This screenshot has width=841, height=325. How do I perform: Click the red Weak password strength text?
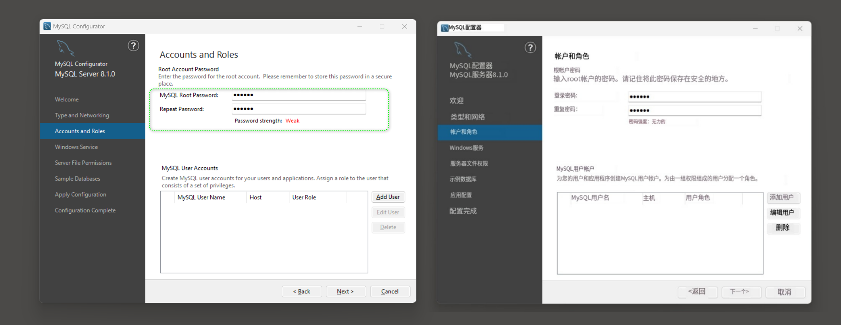point(293,121)
